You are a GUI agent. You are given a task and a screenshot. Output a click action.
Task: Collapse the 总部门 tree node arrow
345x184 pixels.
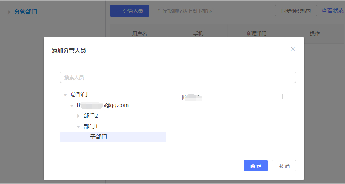coord(65,95)
